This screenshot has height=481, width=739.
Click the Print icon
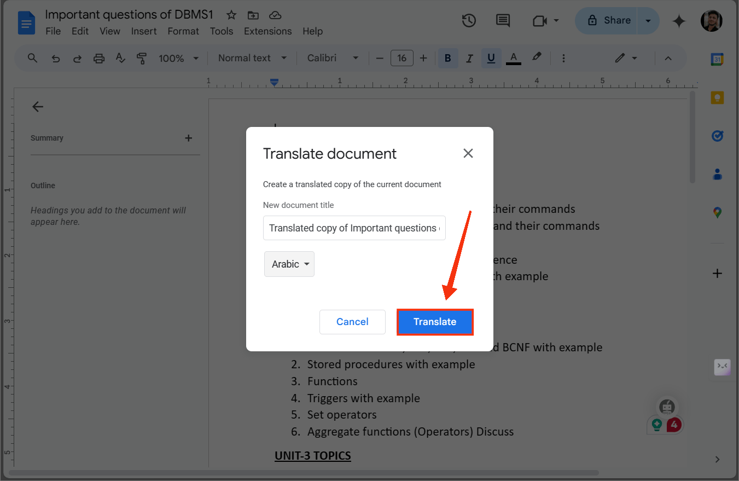(x=99, y=58)
